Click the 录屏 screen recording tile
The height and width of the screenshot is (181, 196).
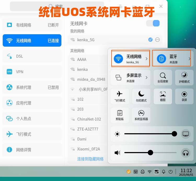tap(184, 96)
